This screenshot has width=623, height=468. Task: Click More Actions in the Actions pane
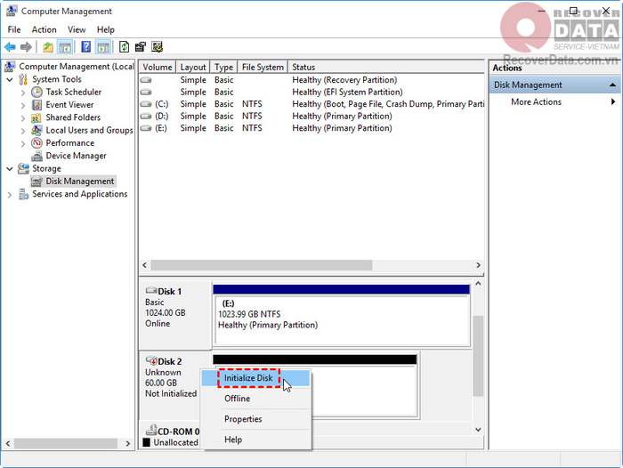click(536, 102)
